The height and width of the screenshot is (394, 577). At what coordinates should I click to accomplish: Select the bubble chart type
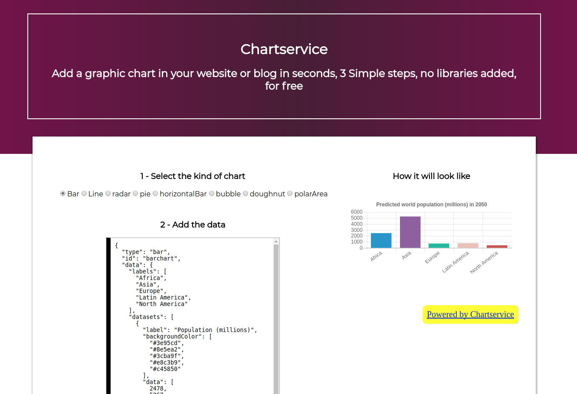212,193
